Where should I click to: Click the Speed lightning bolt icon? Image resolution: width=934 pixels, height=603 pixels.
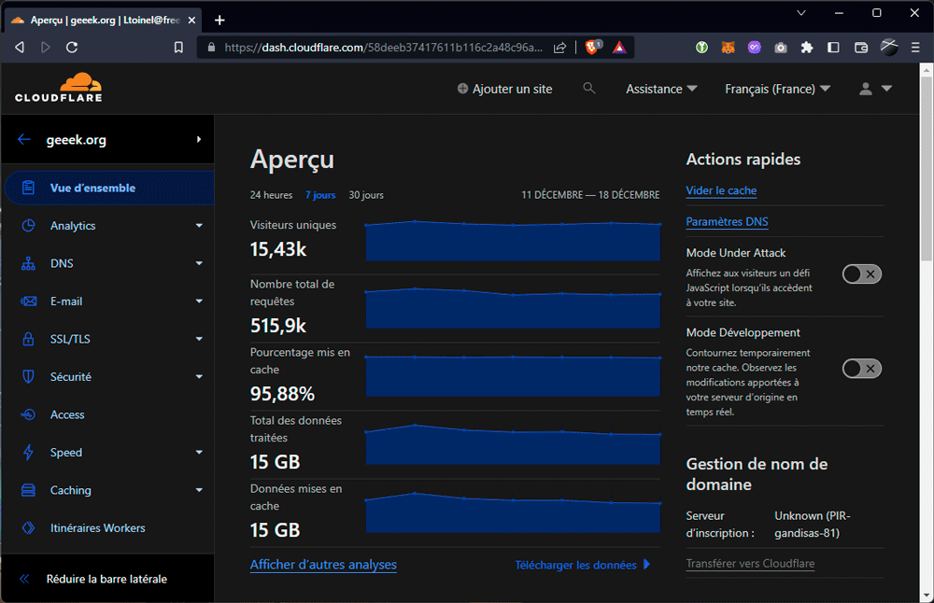tap(28, 453)
